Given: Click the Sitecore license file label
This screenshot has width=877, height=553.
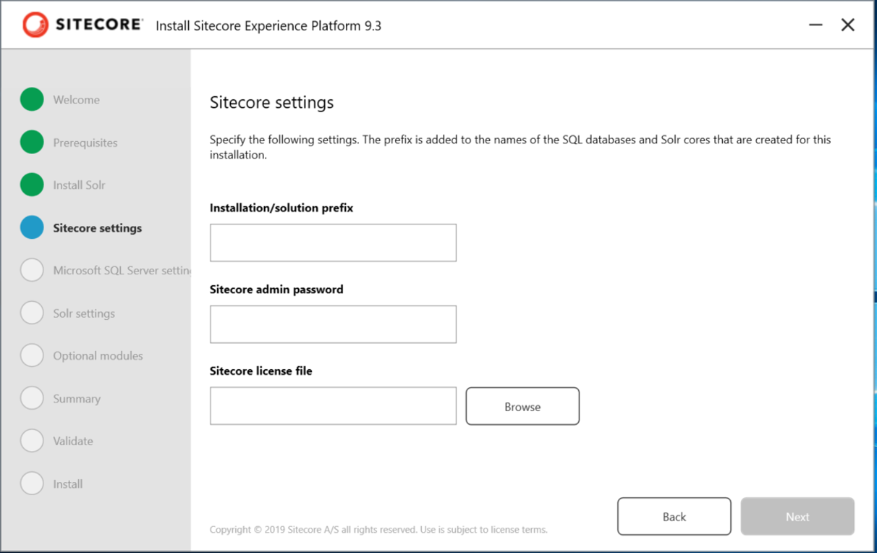Looking at the screenshot, I should click(260, 371).
